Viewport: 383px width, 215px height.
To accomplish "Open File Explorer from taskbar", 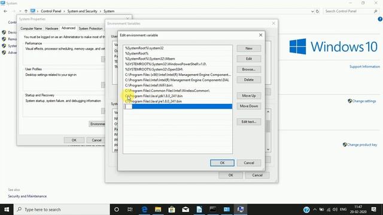I will (x=158, y=210).
